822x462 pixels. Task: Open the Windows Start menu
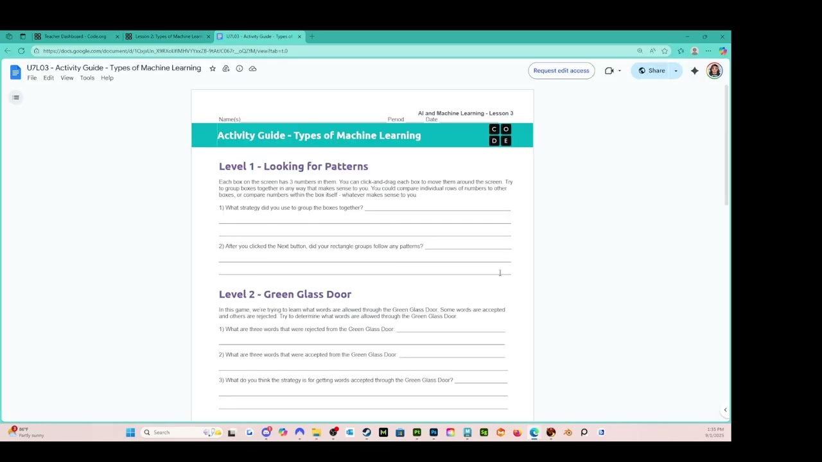click(130, 432)
